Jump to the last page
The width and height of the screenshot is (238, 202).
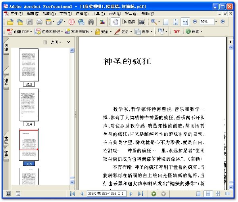click(x=141, y=194)
